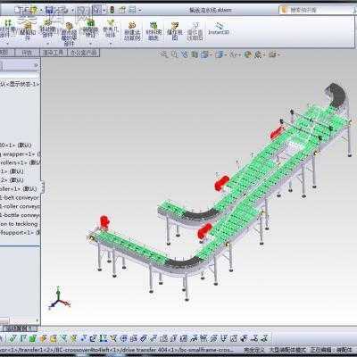
Task: Click the green square icon in bottom toolbar
Action: pyautogui.click(x=33, y=338)
